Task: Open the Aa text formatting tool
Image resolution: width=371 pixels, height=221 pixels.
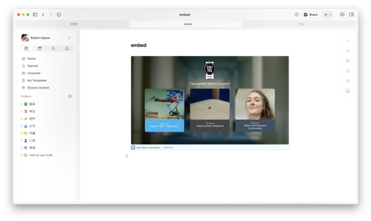Action: [x=348, y=51]
